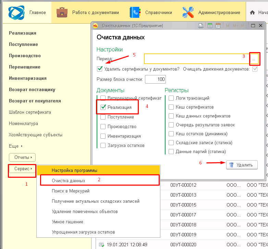The image size is (268, 249).
Task: Click the phone book icon for Справочники
Action: (135, 12)
